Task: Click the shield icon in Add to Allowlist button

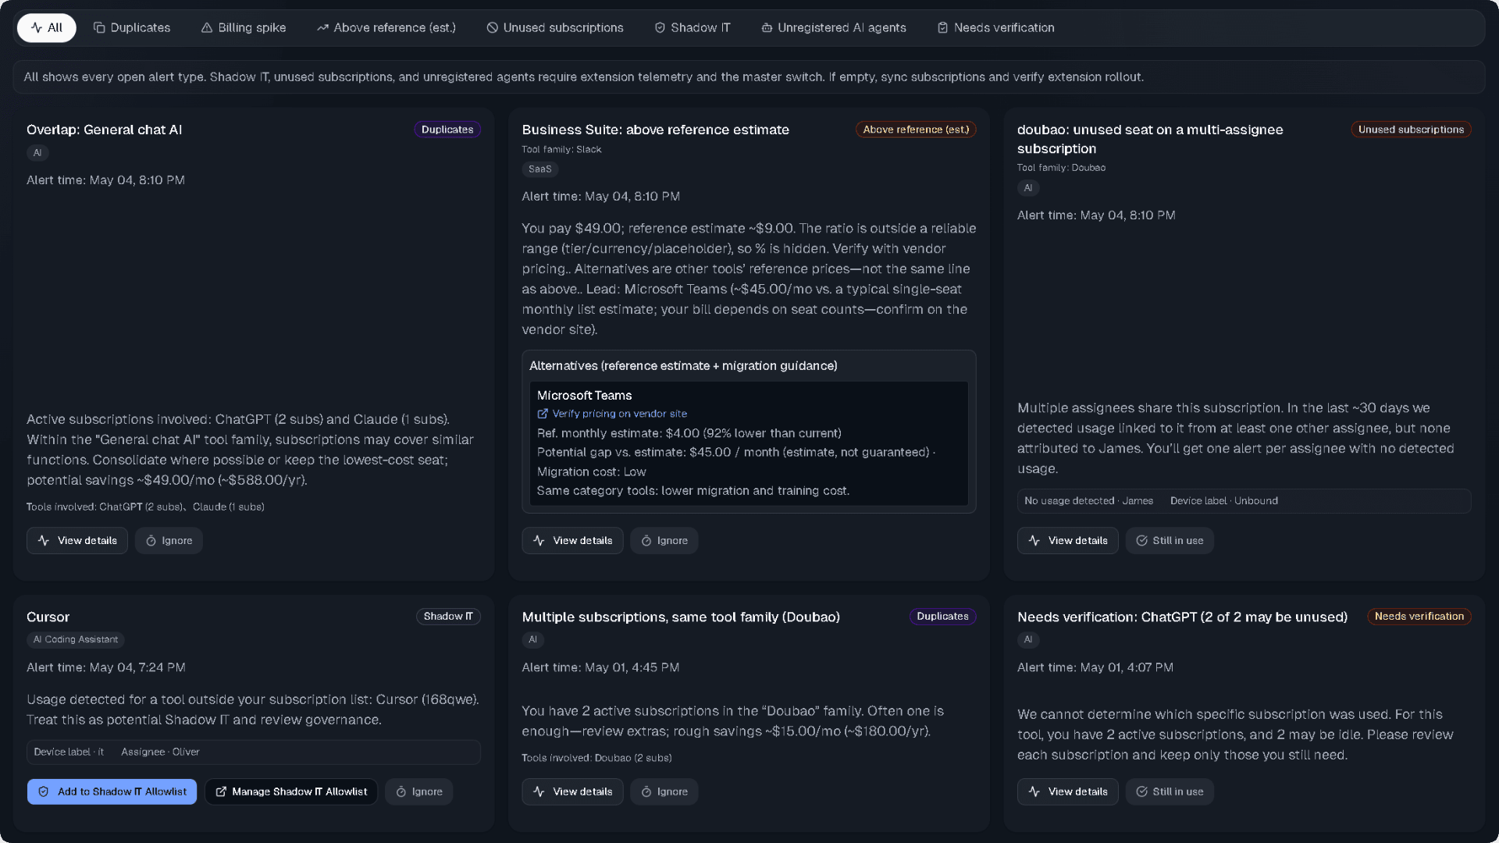Action: click(44, 791)
